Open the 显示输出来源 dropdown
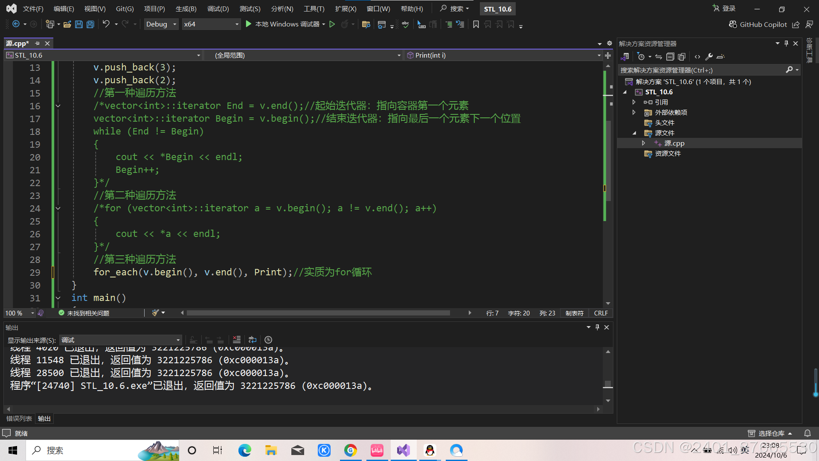Image resolution: width=819 pixels, height=461 pixels. (x=121, y=340)
